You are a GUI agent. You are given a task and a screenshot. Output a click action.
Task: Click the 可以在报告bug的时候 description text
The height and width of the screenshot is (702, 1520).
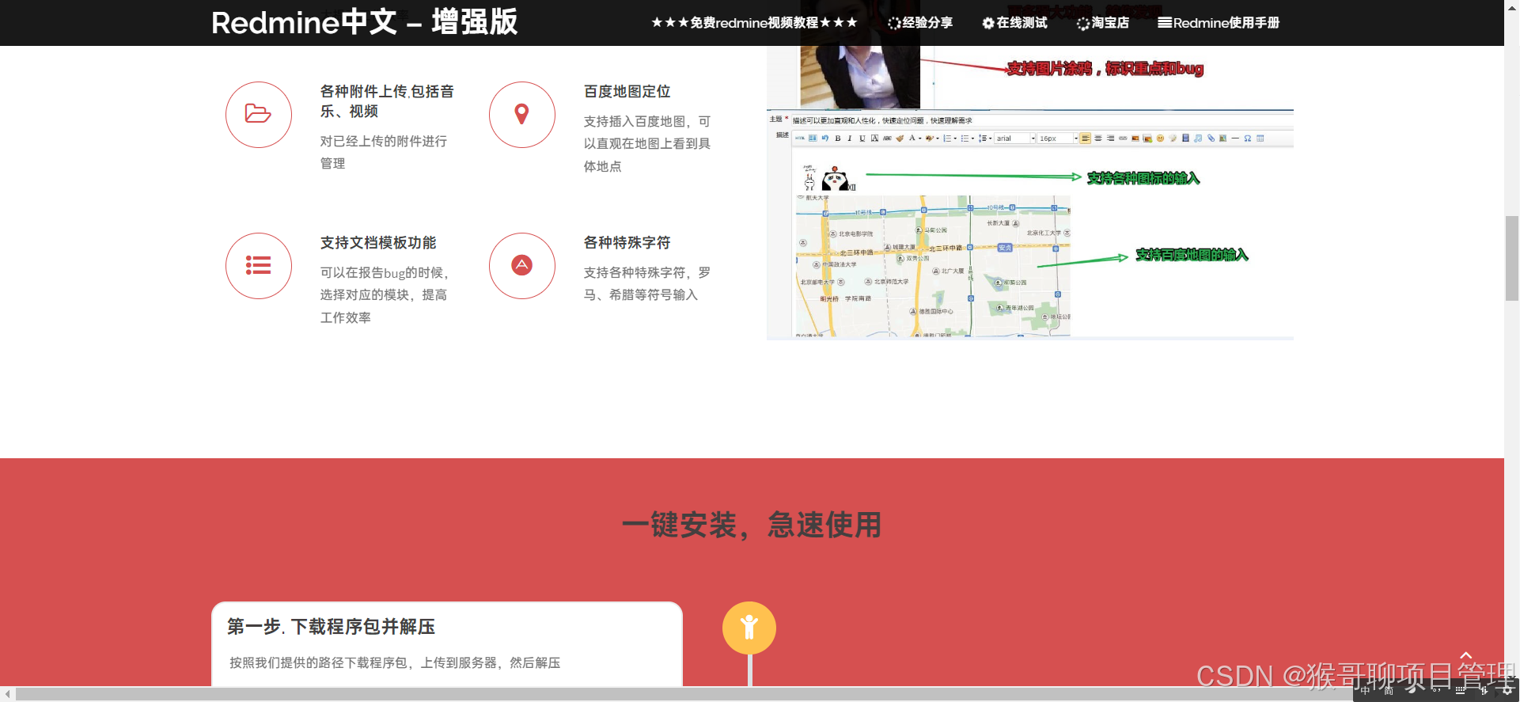click(x=385, y=294)
